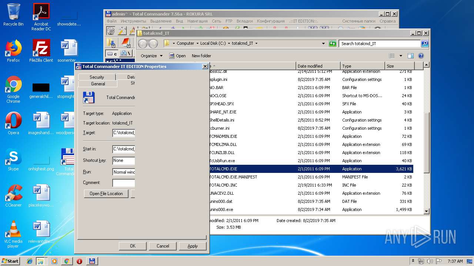Open Explorer help via the question mark icon
The image size is (474, 266).
click(421, 56)
